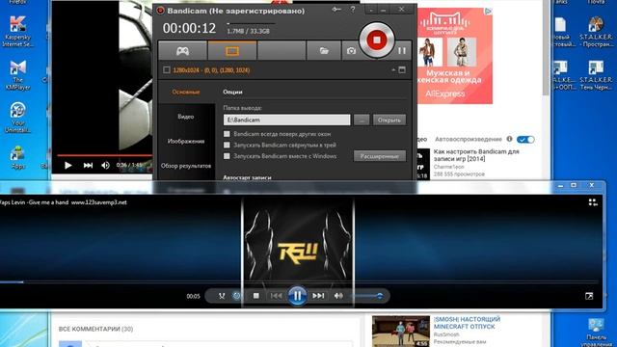Viewport: 617px width, 347px height.
Task: Enter media player full screen mode
Action: coord(589,296)
